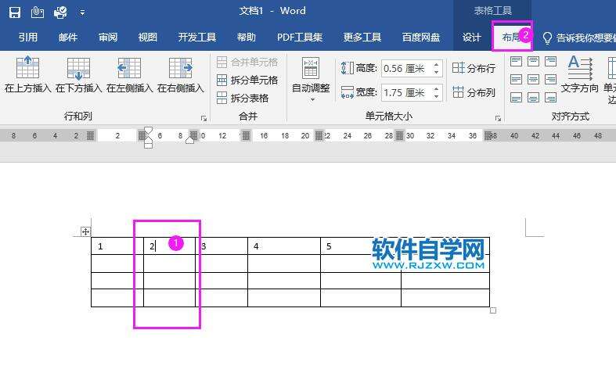The width and height of the screenshot is (616, 380).
Task: Click 分布行 to distribute rows evenly
Action: [474, 68]
